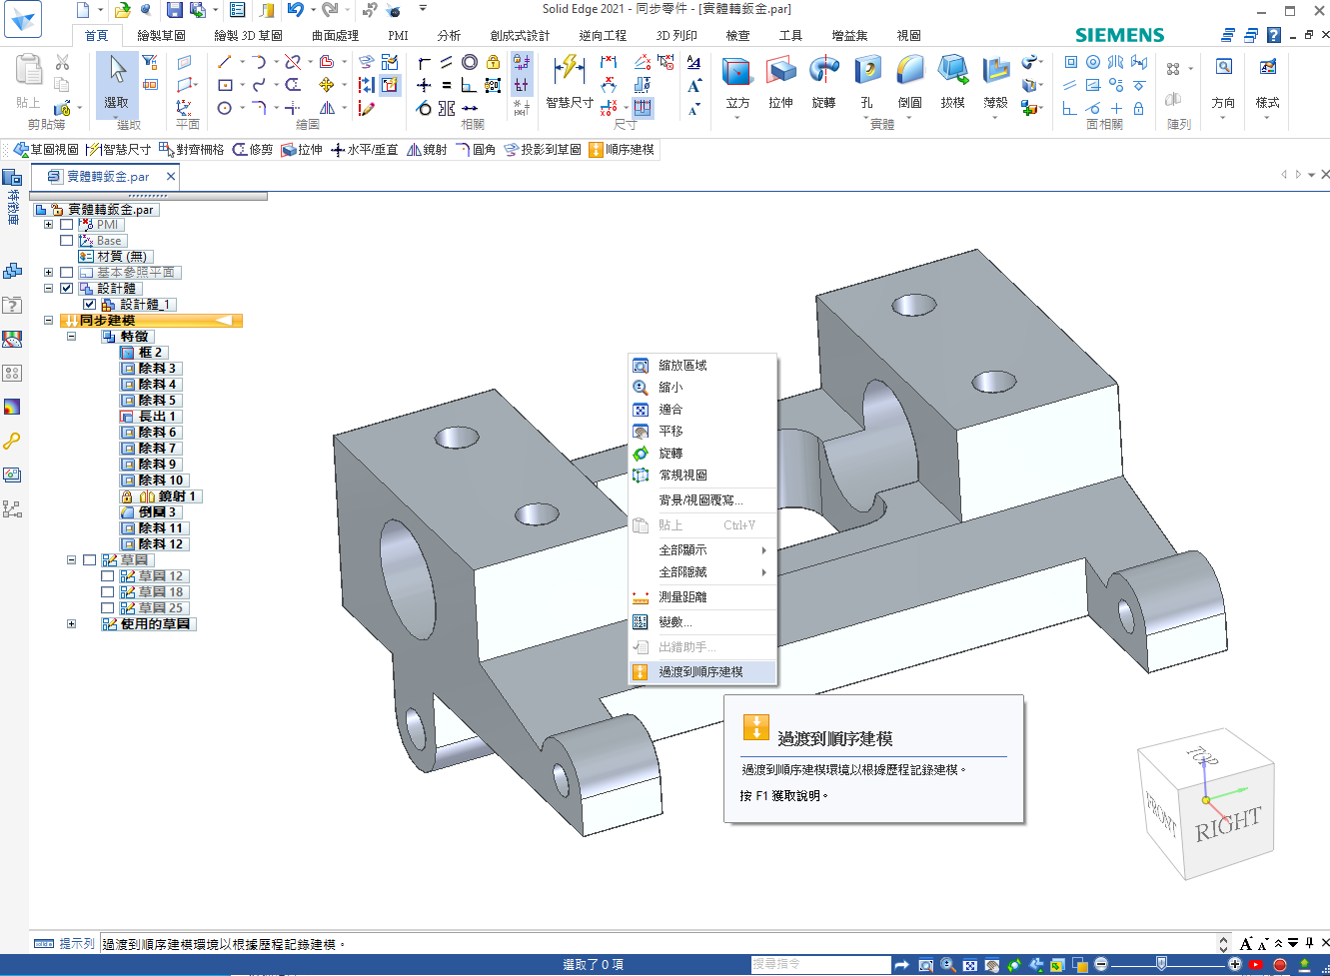Activate the 薄殼 thin wall tool

[x=995, y=71]
